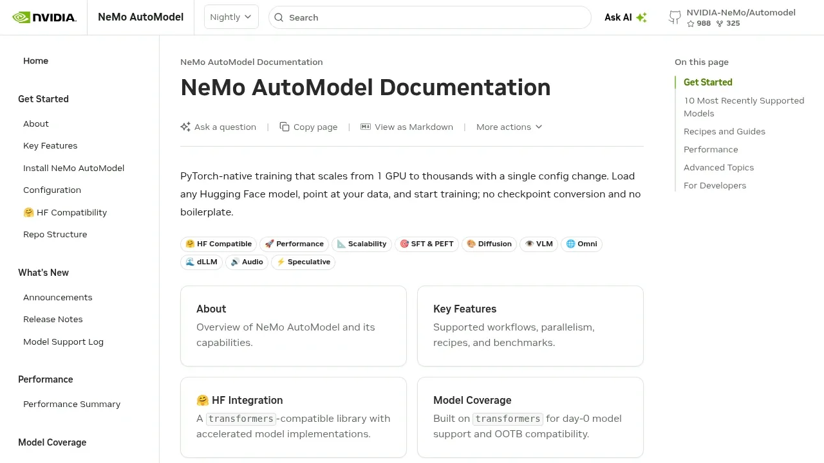Click the Ask a question sparkle icon
The height and width of the screenshot is (463, 824).
pos(185,127)
